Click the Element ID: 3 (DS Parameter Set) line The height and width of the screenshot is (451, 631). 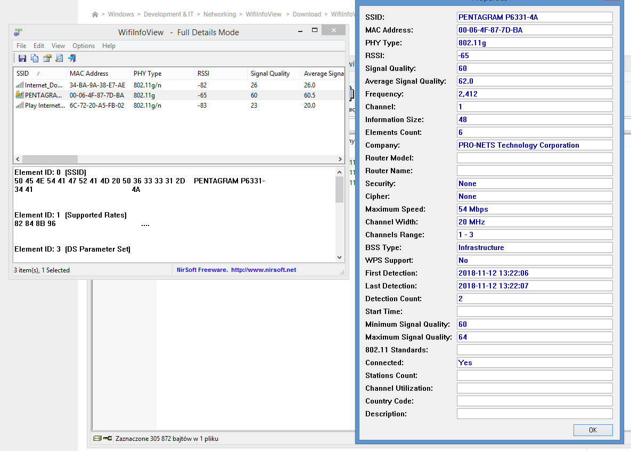72,249
